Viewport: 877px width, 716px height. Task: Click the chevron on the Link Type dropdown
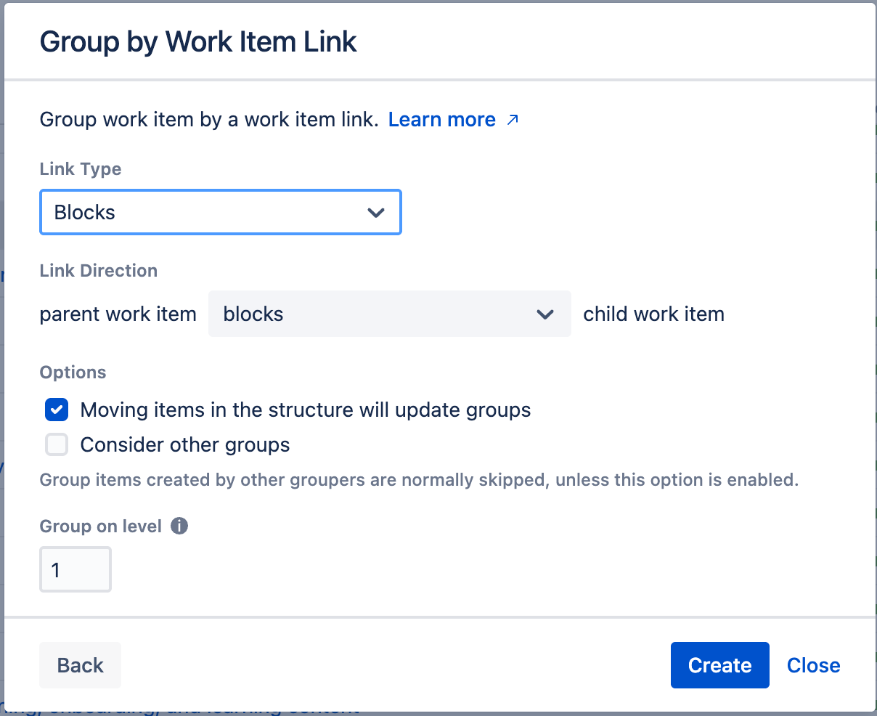(377, 212)
